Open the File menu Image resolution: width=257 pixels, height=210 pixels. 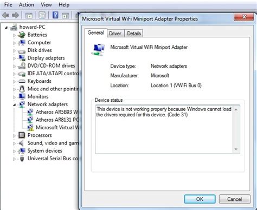(x=8, y=4)
